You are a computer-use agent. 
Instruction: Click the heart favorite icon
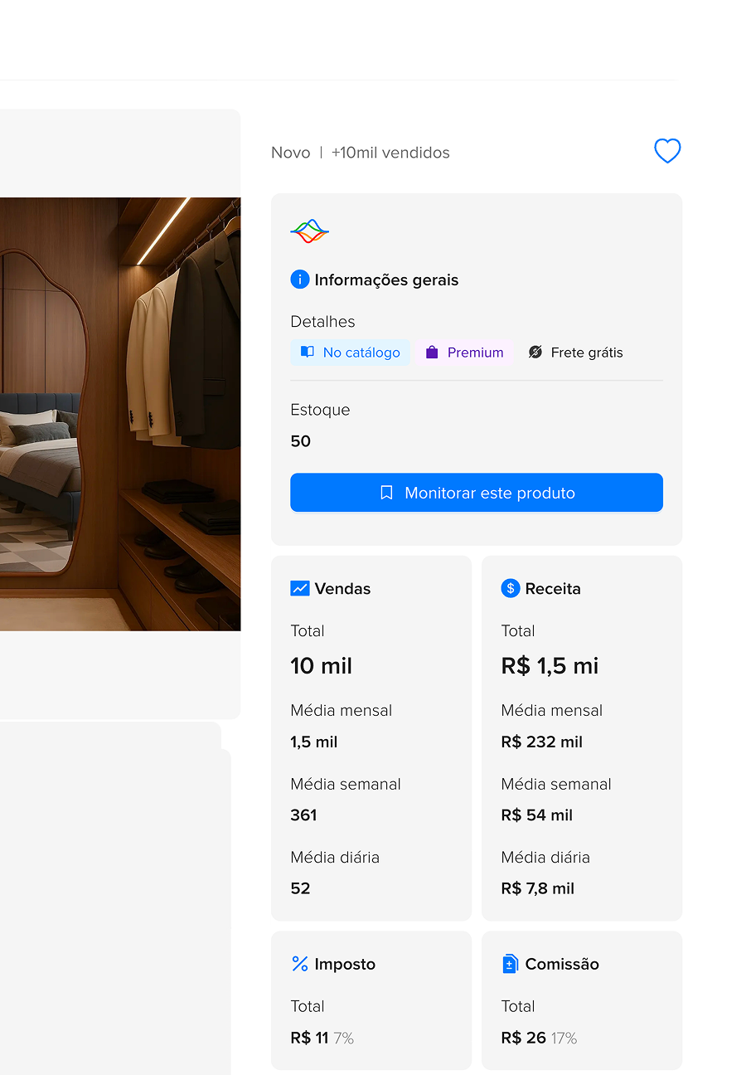click(667, 151)
